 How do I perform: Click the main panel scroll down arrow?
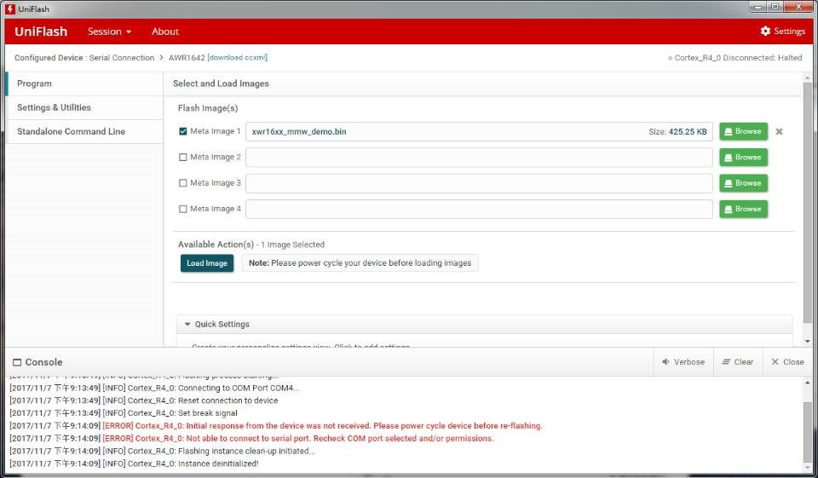click(808, 342)
